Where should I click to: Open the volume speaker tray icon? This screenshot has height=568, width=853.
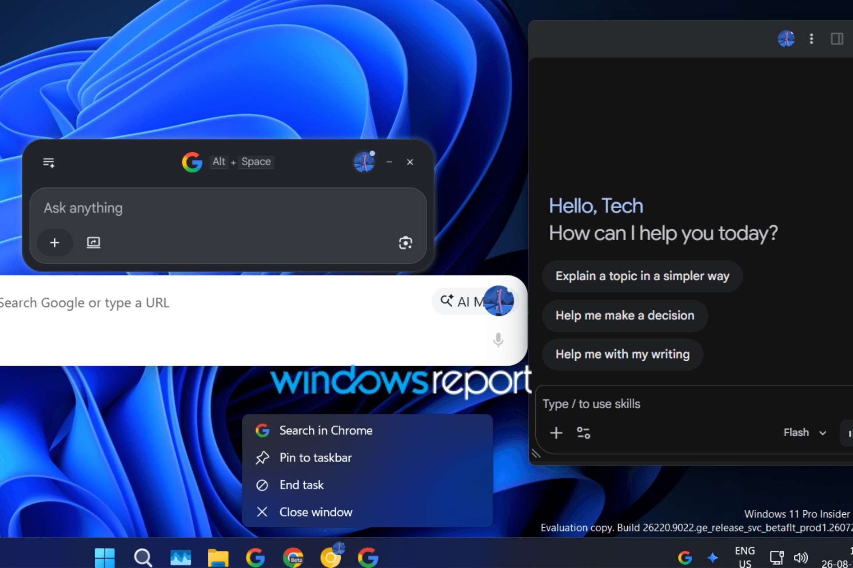(x=801, y=557)
